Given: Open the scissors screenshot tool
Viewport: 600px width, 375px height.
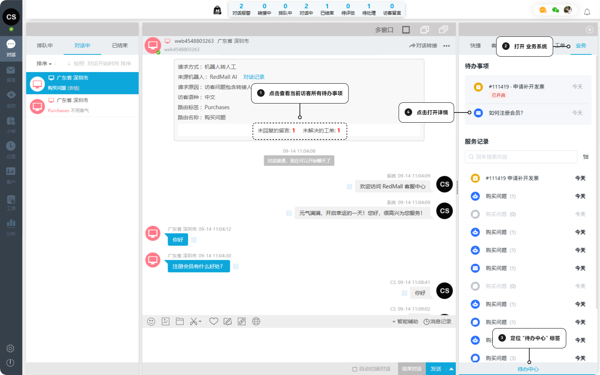Looking at the screenshot, I should click(x=194, y=321).
